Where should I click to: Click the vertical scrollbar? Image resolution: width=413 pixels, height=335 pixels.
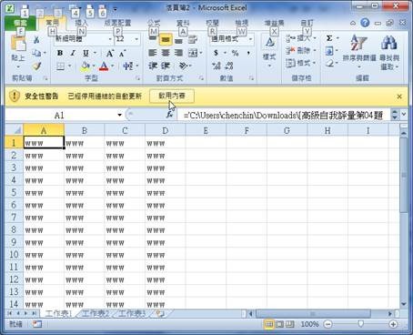pyautogui.click(x=404, y=175)
